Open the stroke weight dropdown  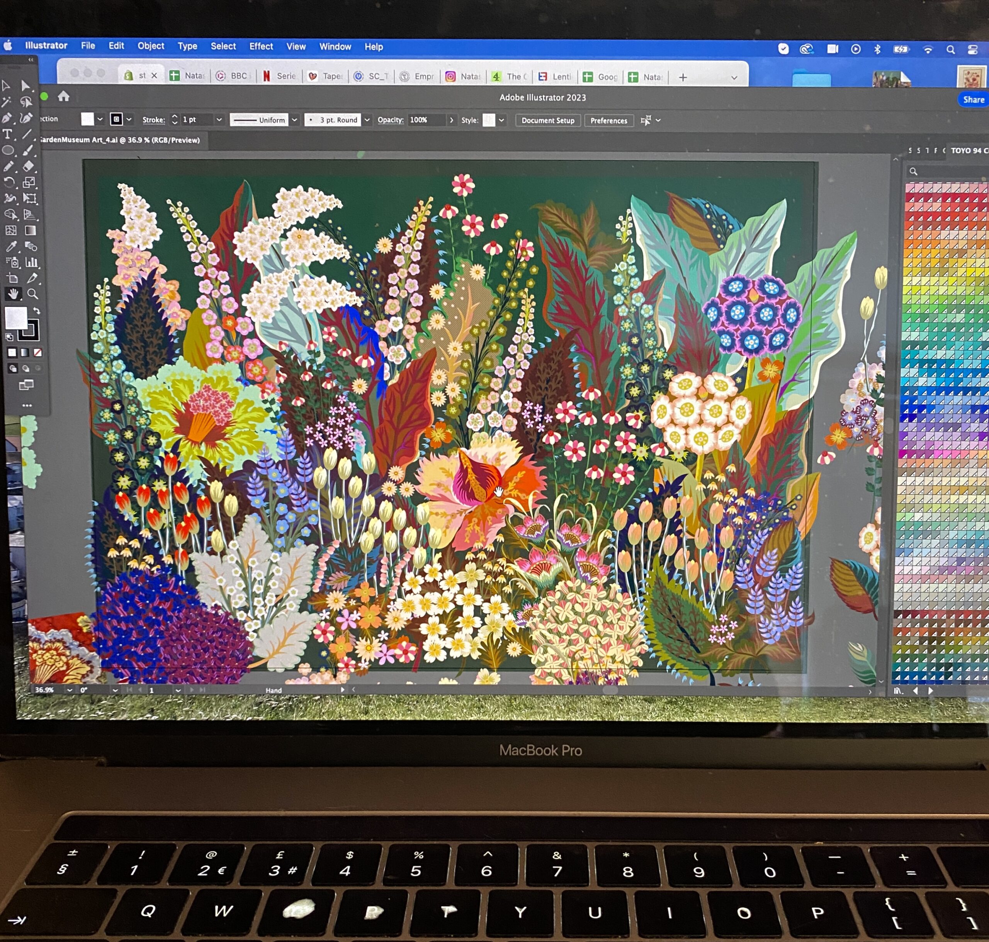coord(219,120)
